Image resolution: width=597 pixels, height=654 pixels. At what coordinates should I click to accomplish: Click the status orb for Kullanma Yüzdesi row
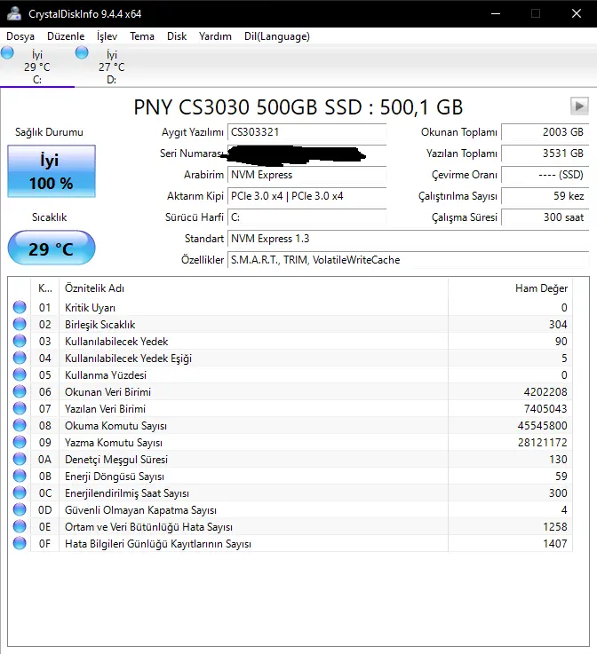[20, 375]
